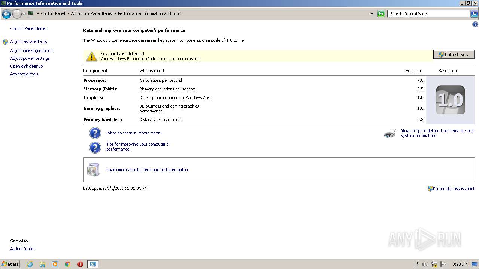Screen dimensions: 479x269
Task: Open Advanced tools link
Action: click(x=24, y=74)
